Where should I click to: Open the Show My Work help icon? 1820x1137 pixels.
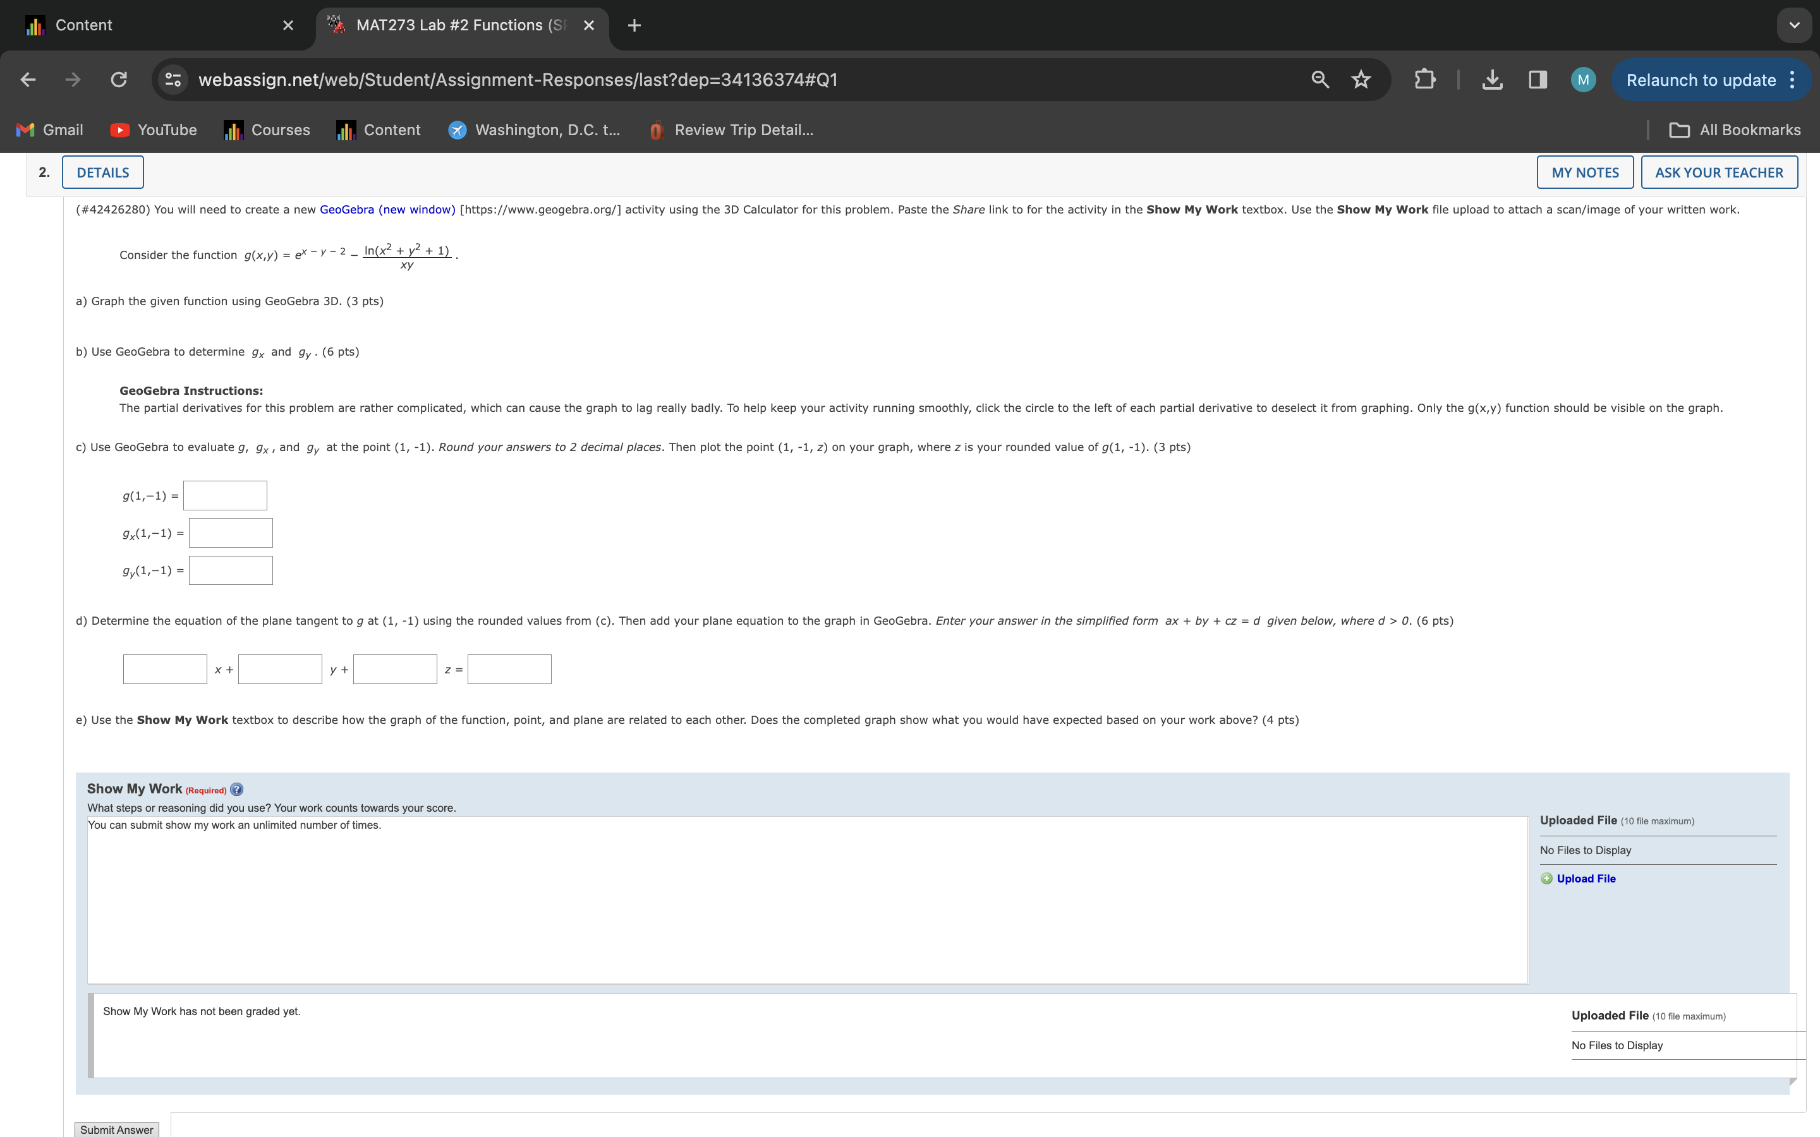237,790
